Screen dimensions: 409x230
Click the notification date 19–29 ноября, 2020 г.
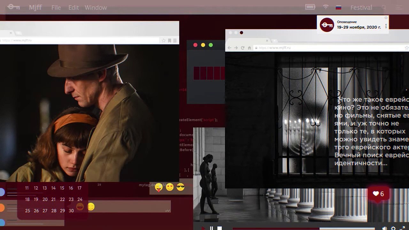[x=359, y=27]
